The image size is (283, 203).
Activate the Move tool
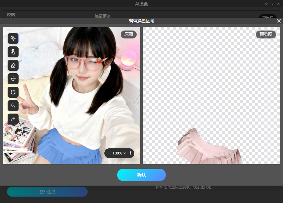[13, 79]
